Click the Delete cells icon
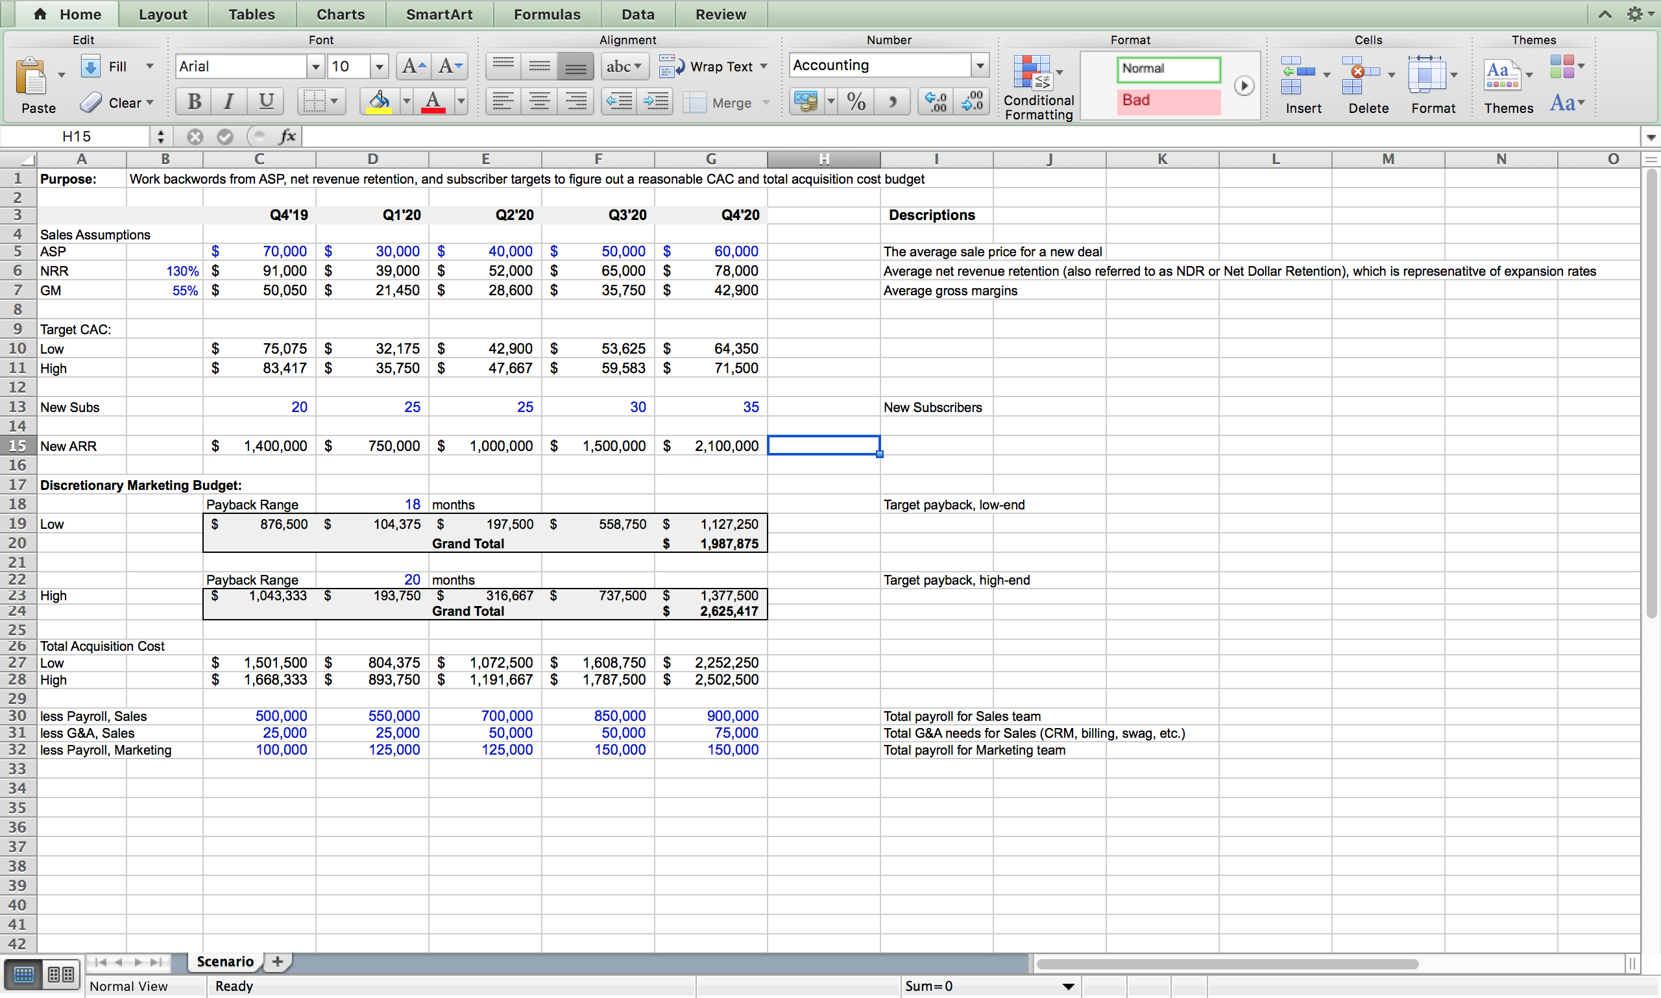The height and width of the screenshot is (998, 1661). coord(1361,75)
